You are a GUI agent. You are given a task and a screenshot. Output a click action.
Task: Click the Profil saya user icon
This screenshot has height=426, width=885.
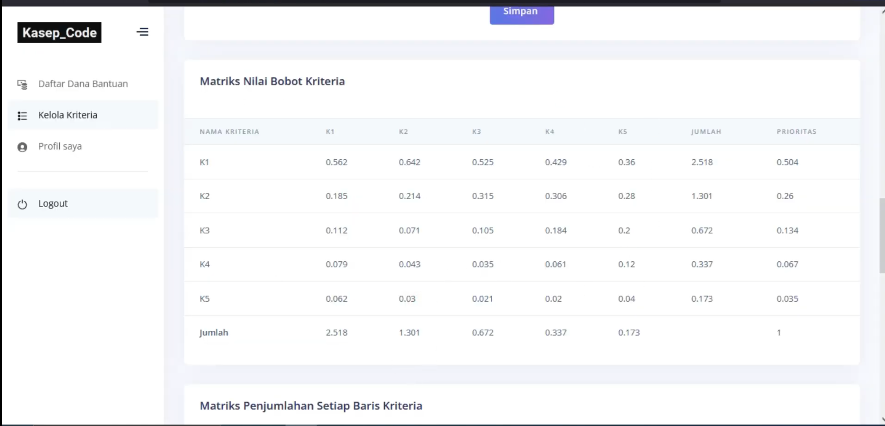point(23,147)
